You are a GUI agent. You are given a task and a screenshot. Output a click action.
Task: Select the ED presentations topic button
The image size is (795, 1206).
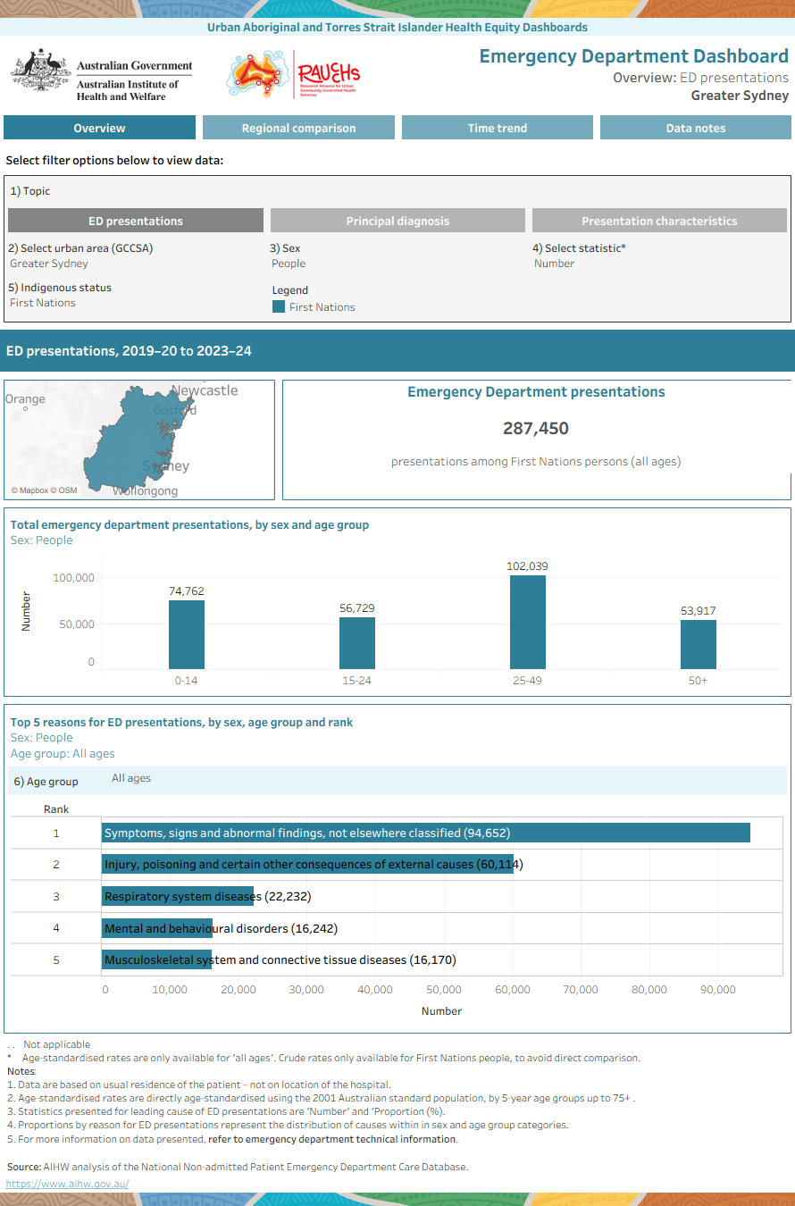(136, 221)
